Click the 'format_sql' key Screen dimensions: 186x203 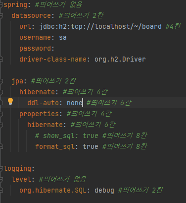click(55, 147)
